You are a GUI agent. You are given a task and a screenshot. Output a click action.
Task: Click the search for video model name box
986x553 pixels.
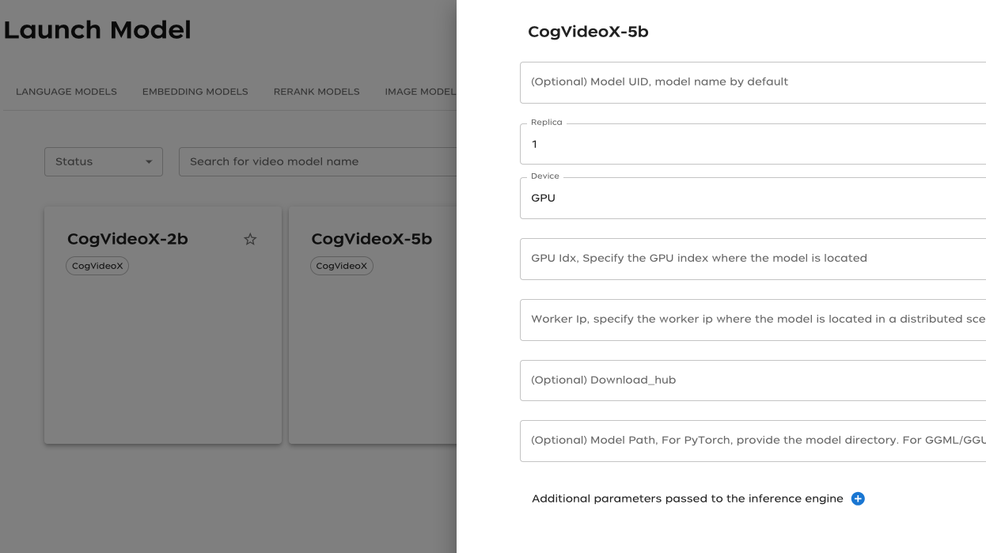coord(318,161)
